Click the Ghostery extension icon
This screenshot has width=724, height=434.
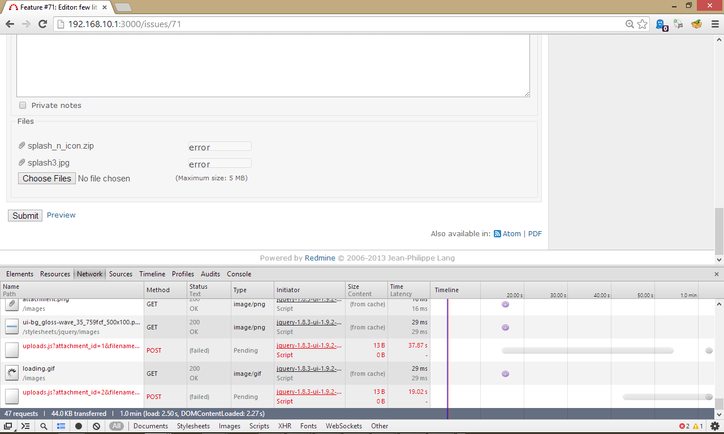point(661,24)
